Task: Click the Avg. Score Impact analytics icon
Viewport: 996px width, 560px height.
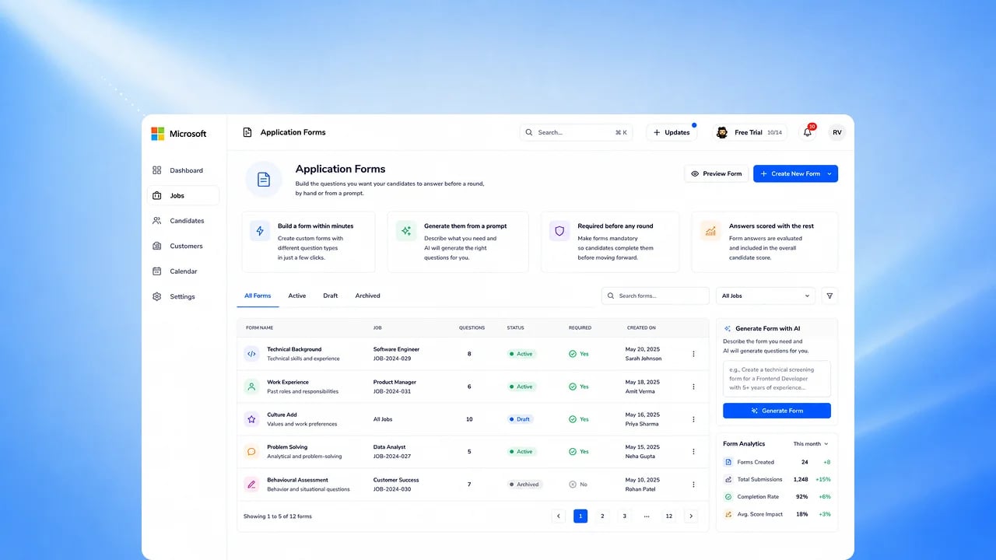Action: click(x=728, y=514)
